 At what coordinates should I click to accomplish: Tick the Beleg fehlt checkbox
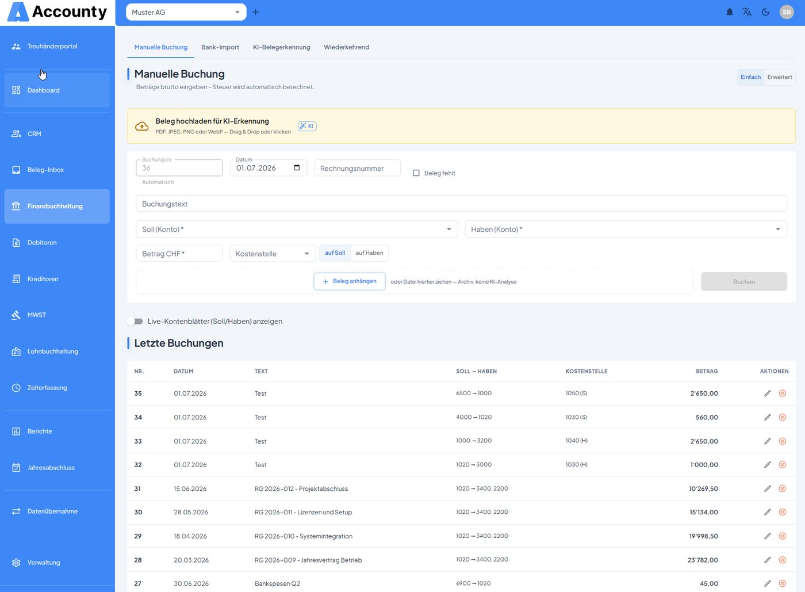pyautogui.click(x=416, y=173)
